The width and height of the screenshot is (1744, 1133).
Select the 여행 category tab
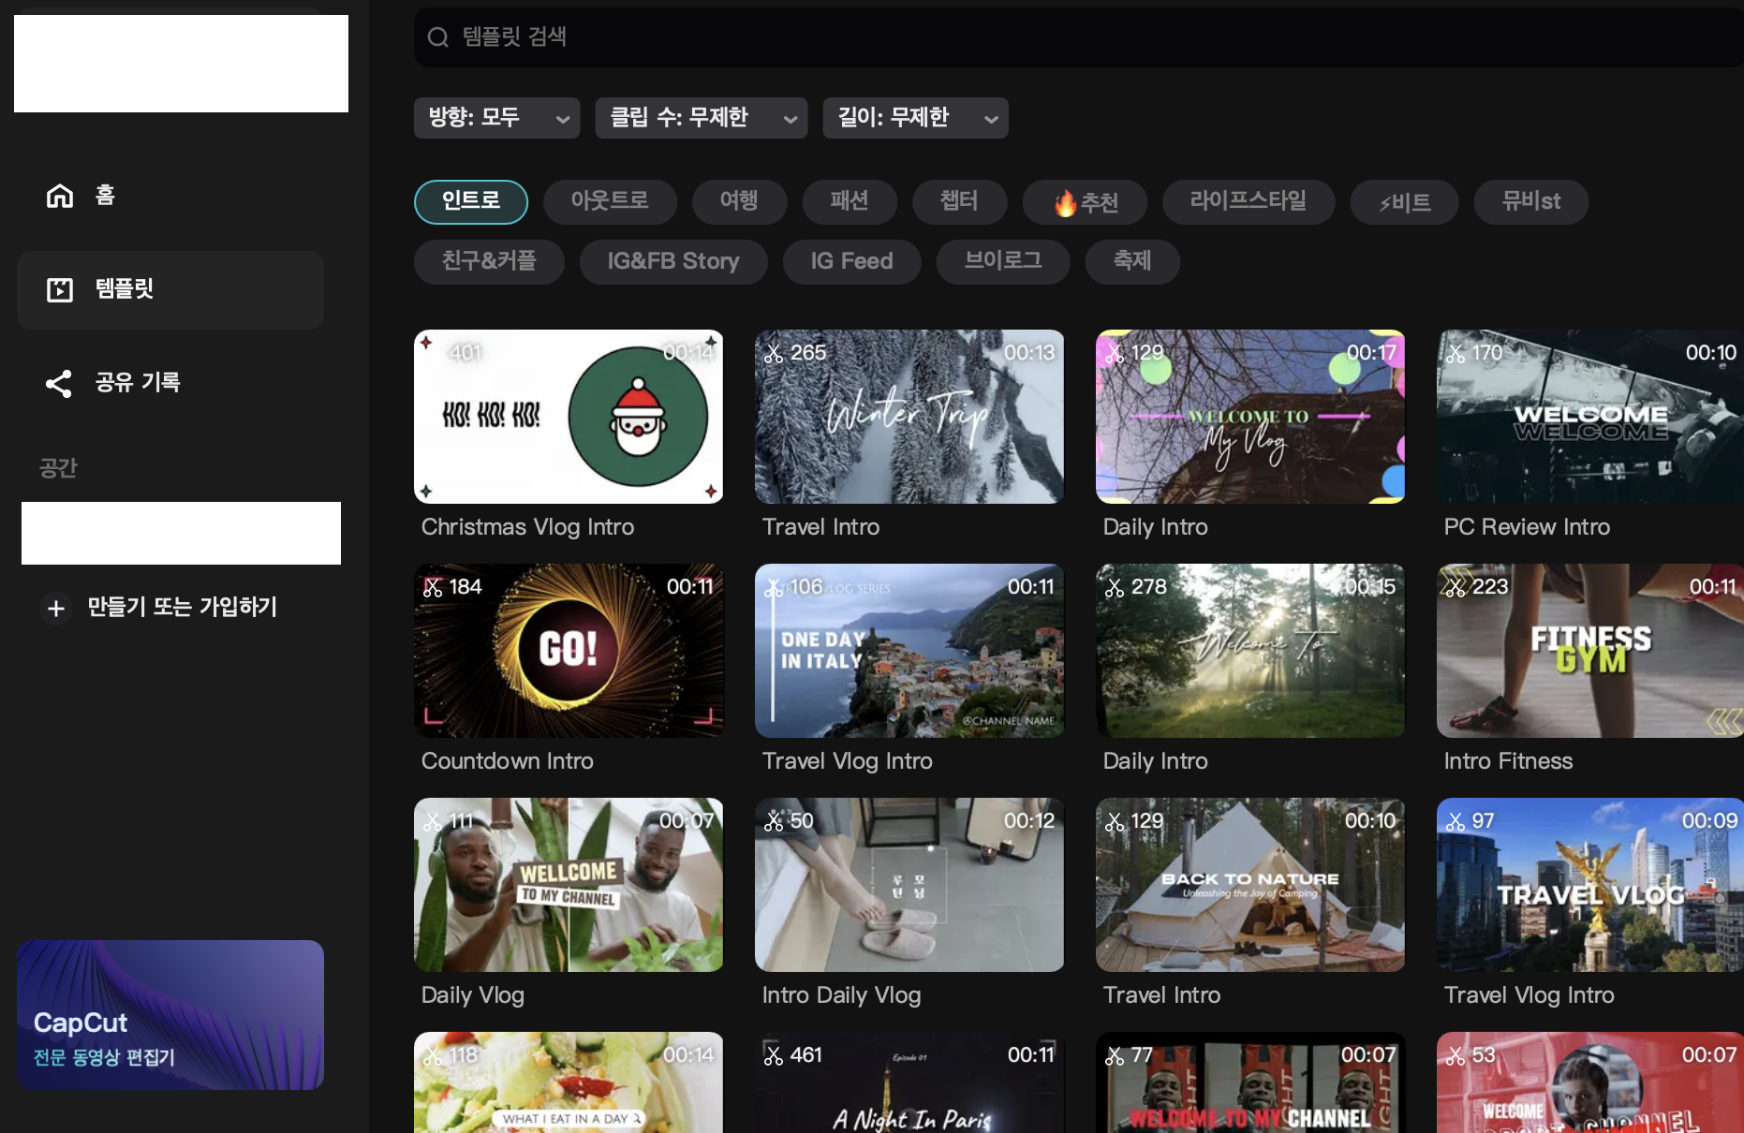(x=739, y=201)
